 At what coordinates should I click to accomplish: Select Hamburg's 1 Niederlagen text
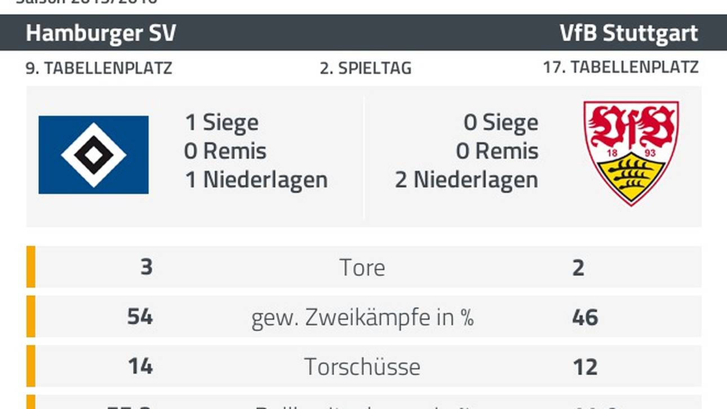click(x=256, y=180)
